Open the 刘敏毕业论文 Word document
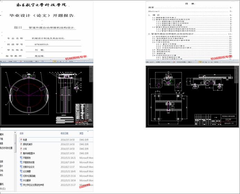The width and height of the screenshot is (240, 194). pyautogui.click(x=30, y=167)
